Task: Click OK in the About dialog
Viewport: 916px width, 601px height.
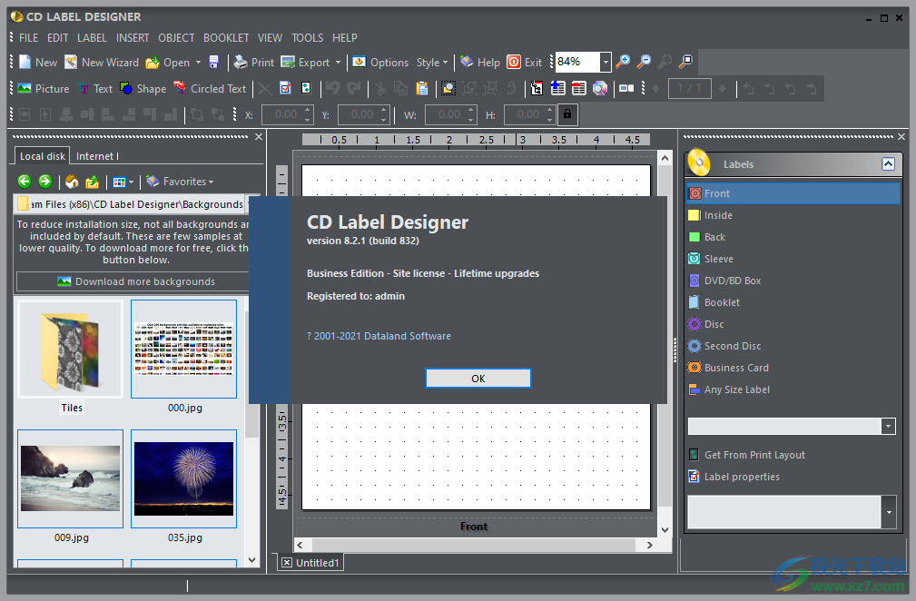Action: coord(478,378)
